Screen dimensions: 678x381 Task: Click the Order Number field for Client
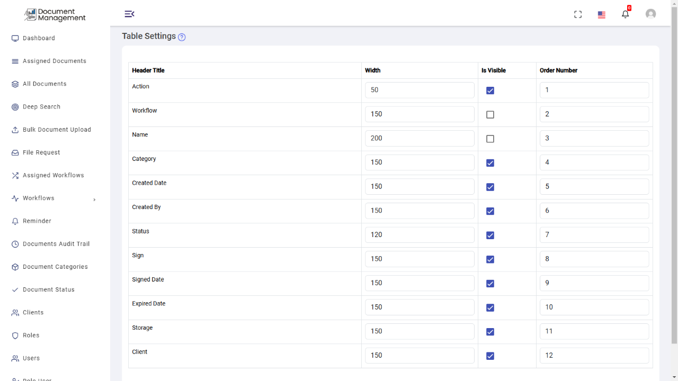[594, 356]
